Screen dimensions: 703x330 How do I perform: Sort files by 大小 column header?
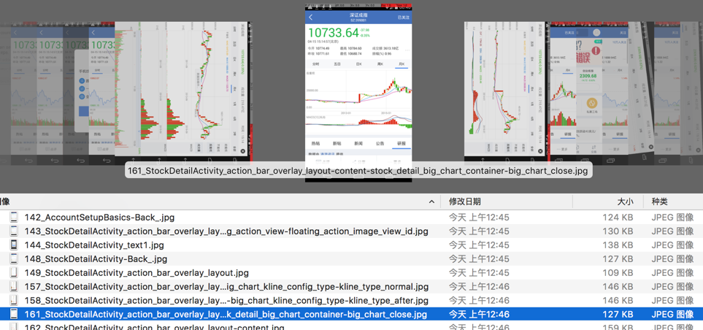coord(625,202)
